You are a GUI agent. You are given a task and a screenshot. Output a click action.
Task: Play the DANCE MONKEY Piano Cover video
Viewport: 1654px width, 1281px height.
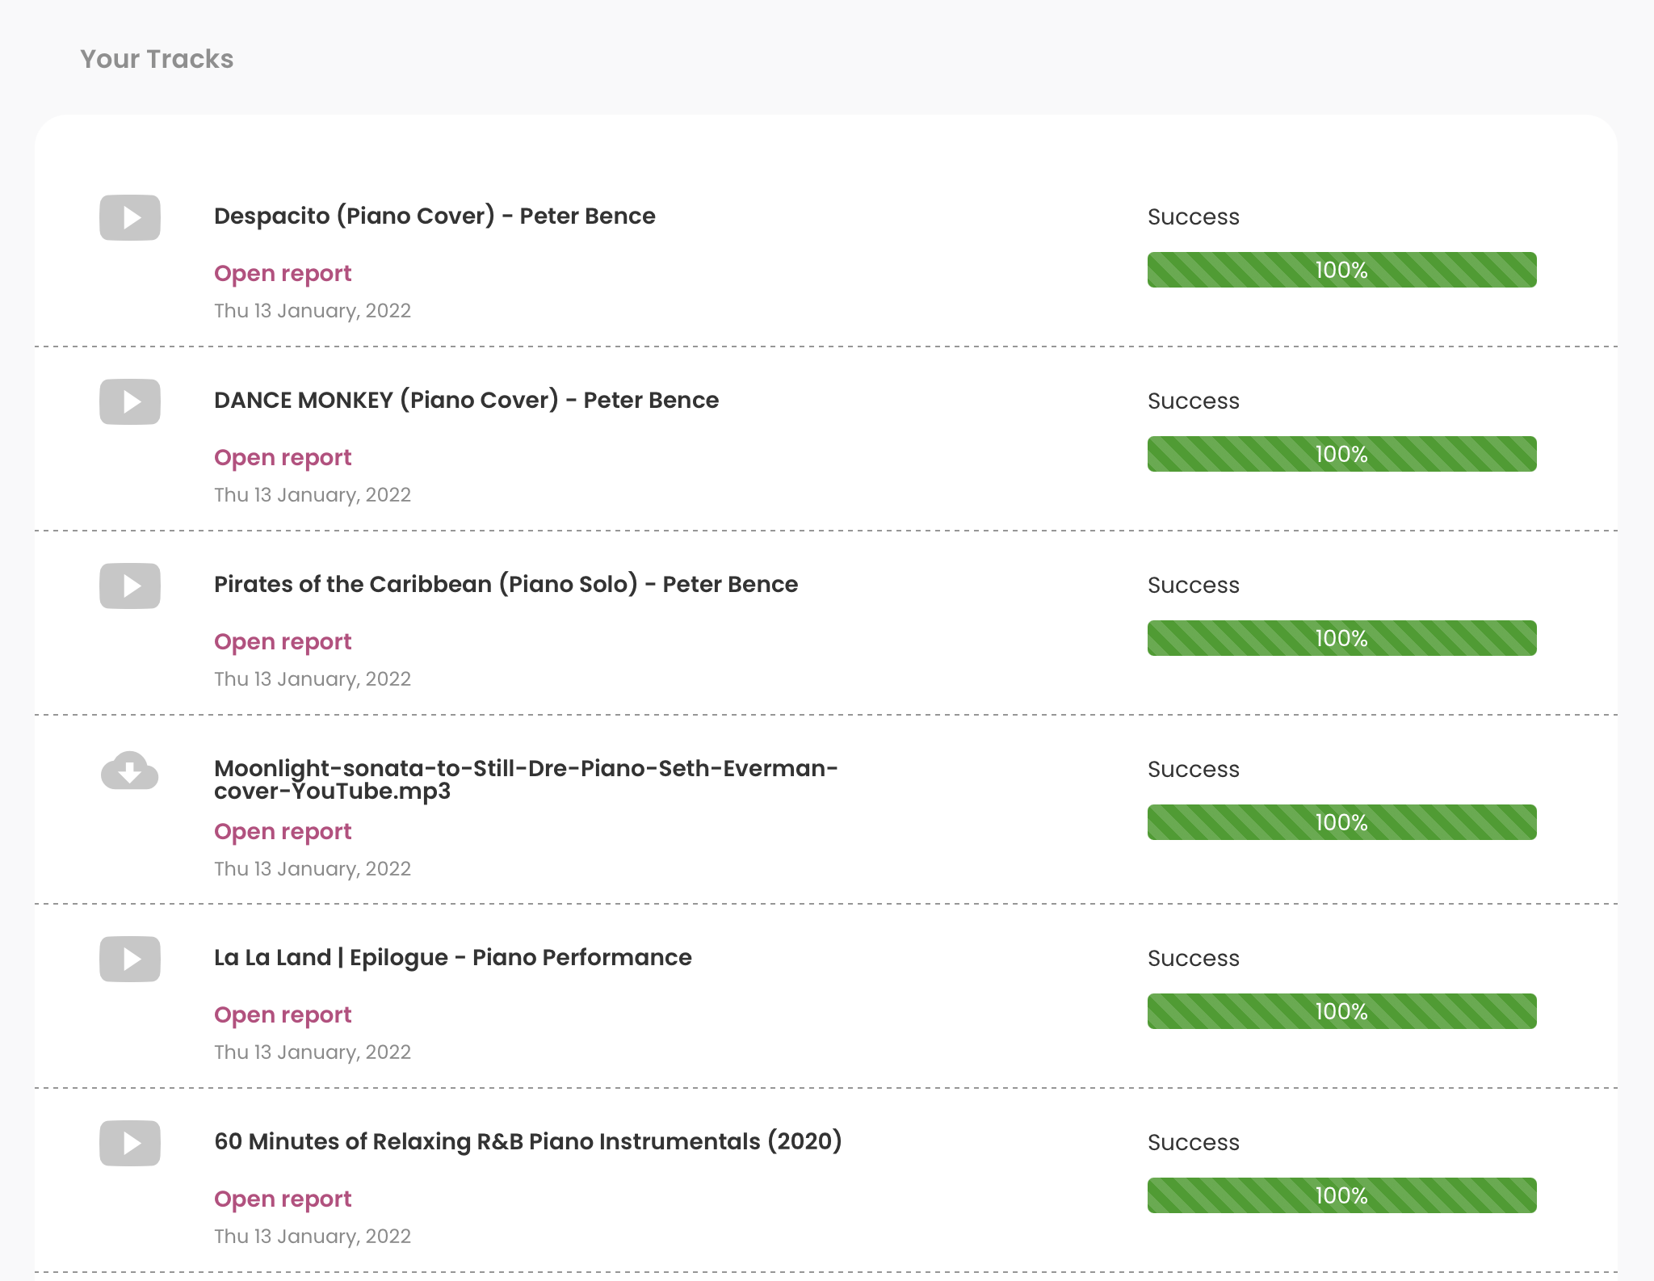tap(129, 401)
